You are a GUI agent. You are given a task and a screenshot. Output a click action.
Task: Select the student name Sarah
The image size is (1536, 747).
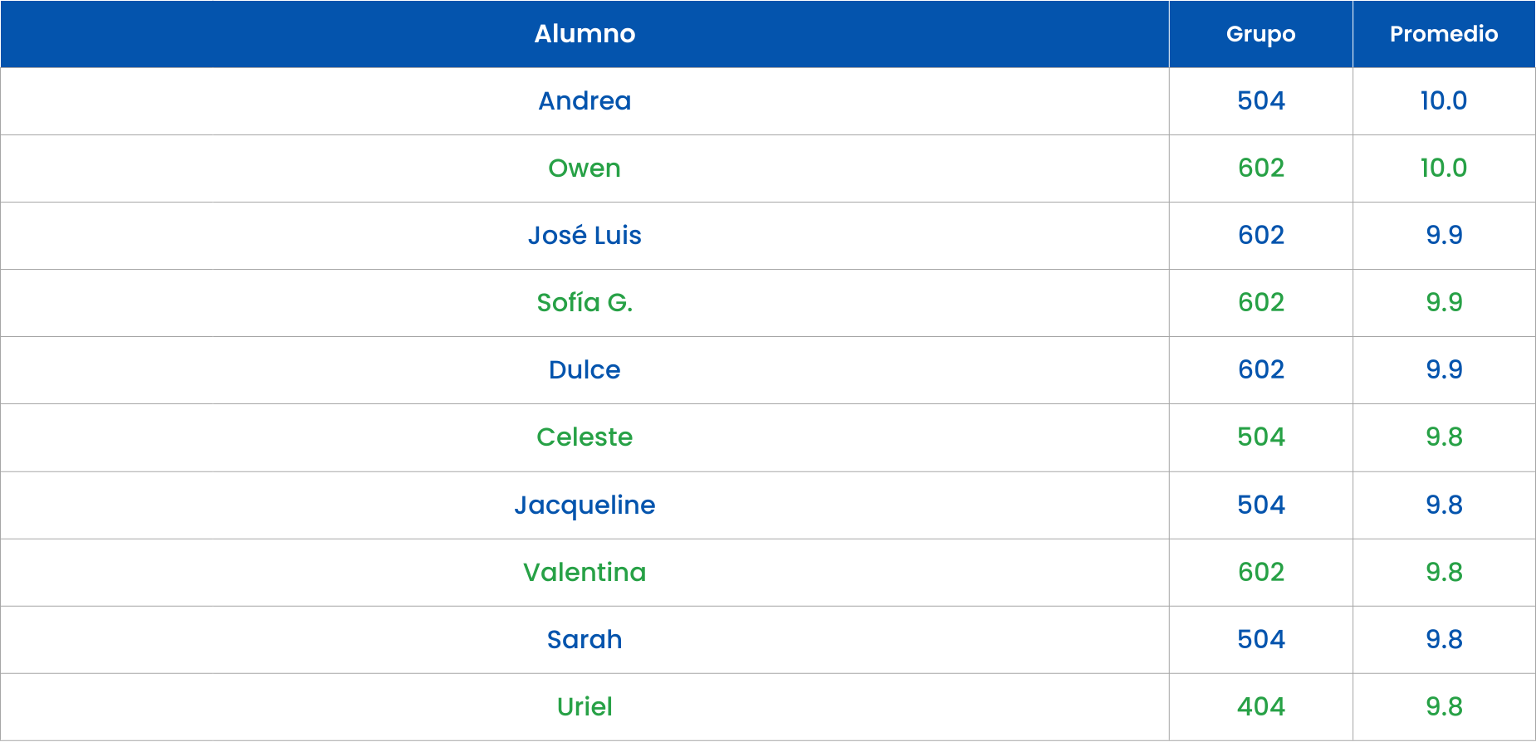[585, 640]
